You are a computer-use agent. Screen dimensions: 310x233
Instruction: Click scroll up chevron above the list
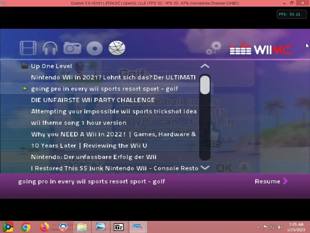[205, 66]
